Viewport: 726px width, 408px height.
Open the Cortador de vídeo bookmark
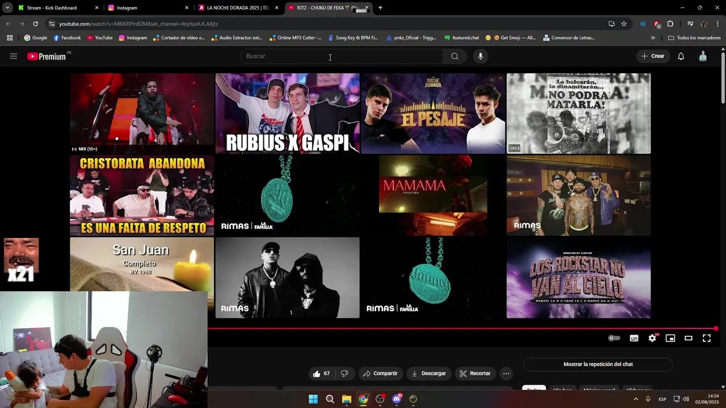pyautogui.click(x=179, y=38)
